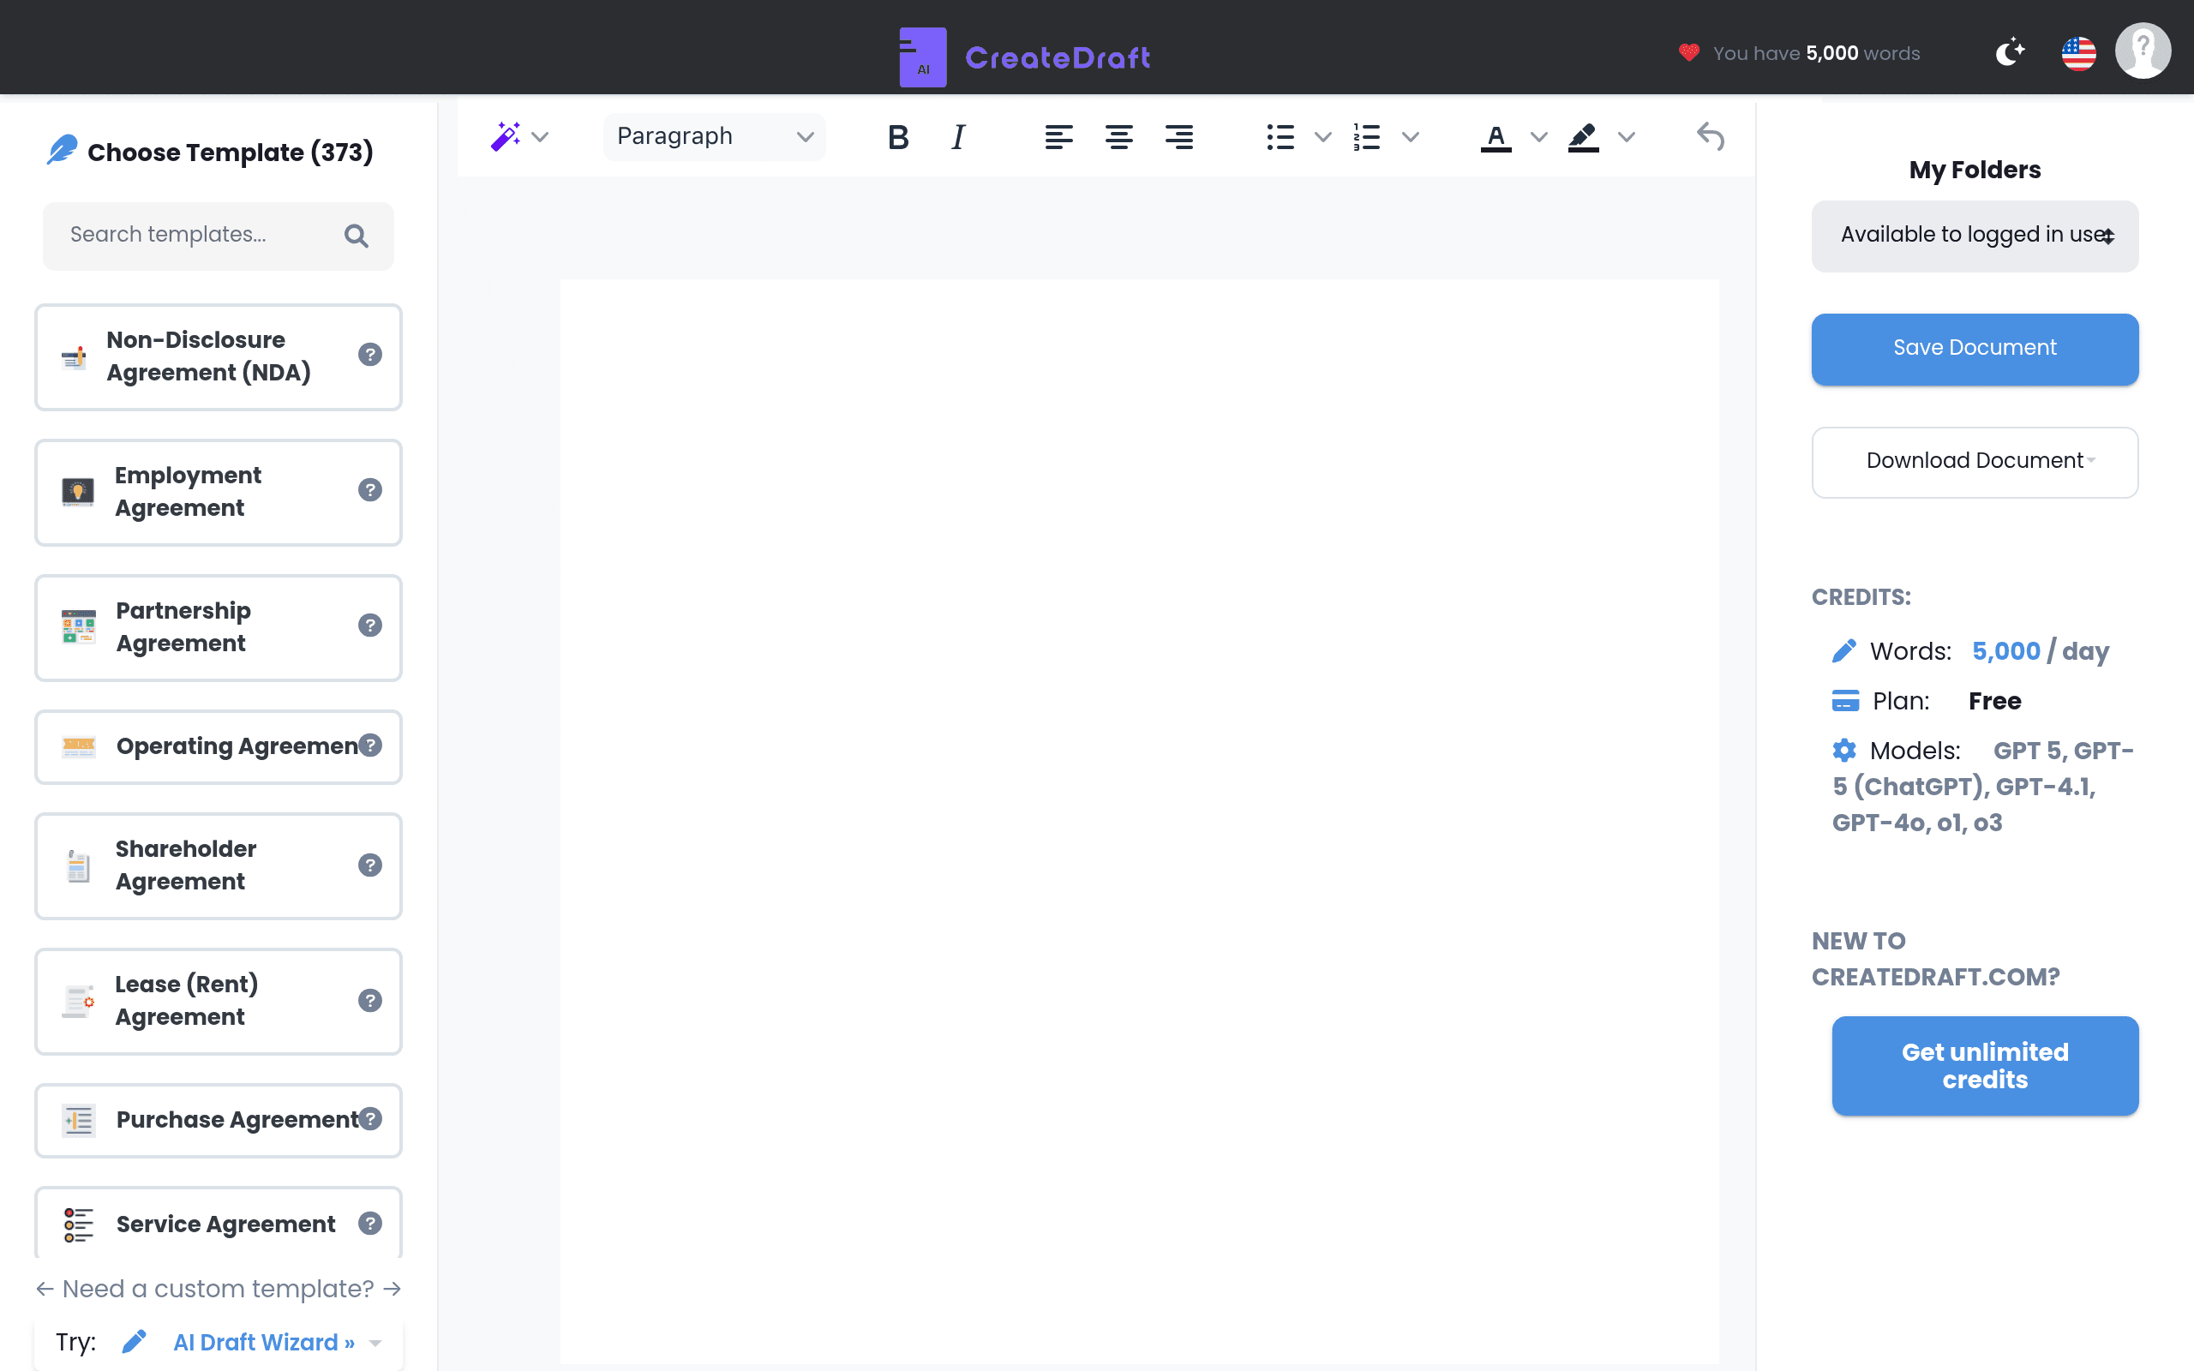Screen dimensions: 2194x1371
Task: Expand bulleted list style options
Action: 1322,137
